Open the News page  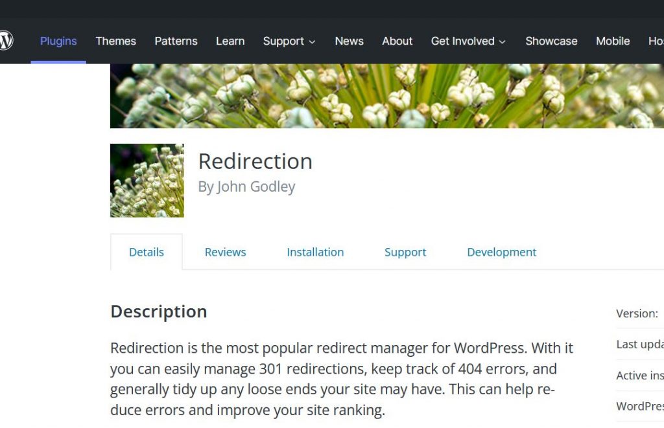coord(349,41)
